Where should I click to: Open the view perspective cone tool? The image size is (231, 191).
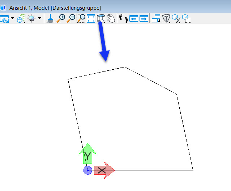[166, 18]
